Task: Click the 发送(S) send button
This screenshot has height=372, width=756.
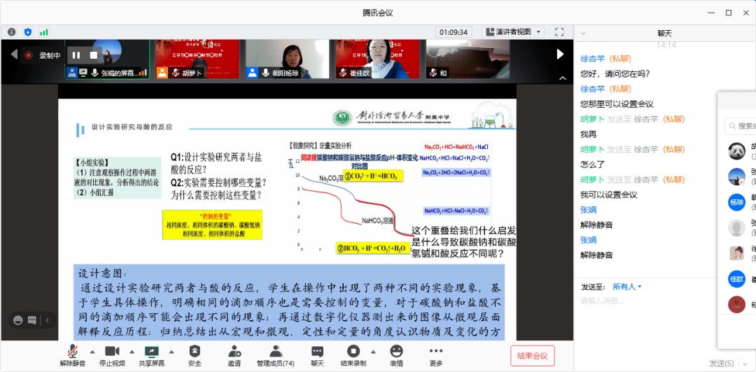Action: coord(722,363)
